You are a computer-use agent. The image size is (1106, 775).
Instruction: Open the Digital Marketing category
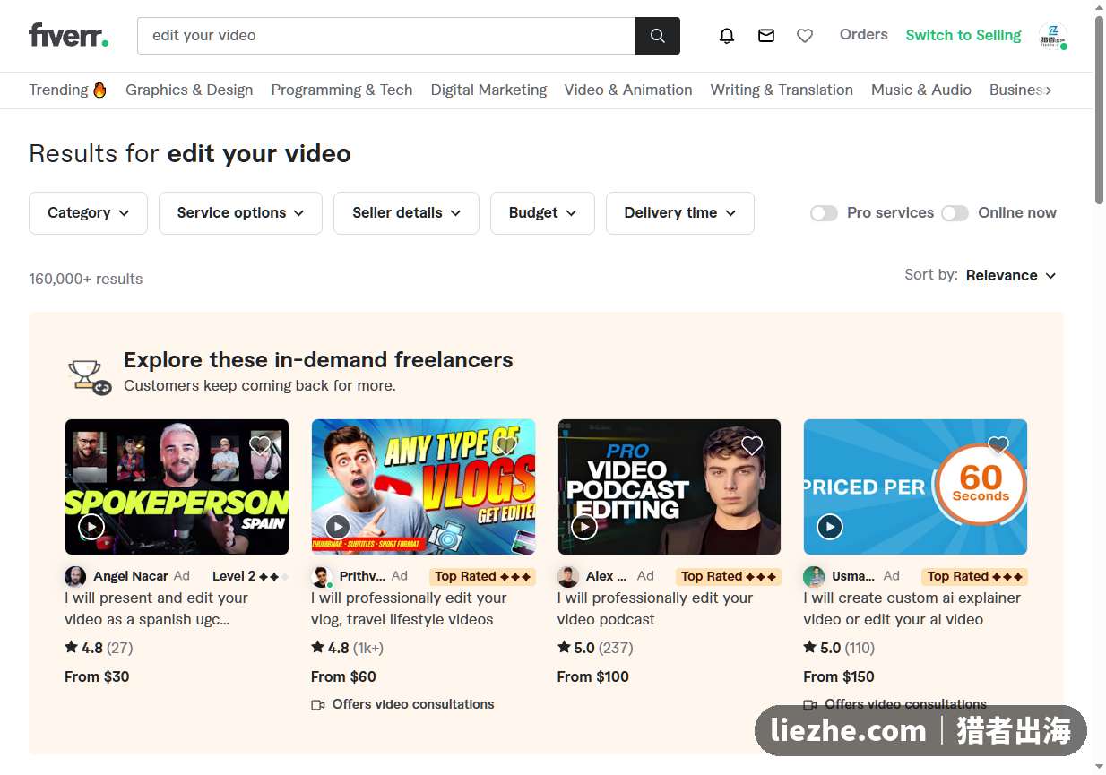488,90
